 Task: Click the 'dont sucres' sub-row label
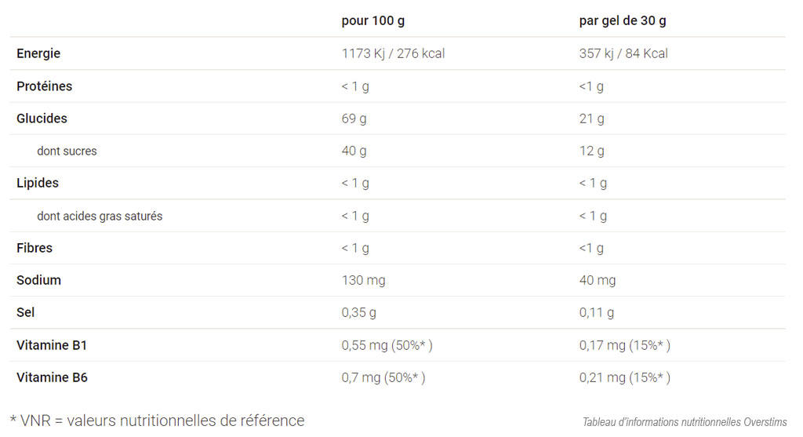click(67, 151)
